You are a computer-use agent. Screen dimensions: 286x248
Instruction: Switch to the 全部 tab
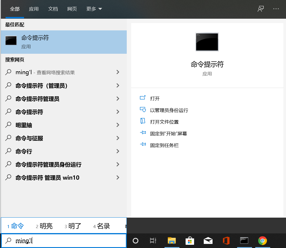coord(15,9)
